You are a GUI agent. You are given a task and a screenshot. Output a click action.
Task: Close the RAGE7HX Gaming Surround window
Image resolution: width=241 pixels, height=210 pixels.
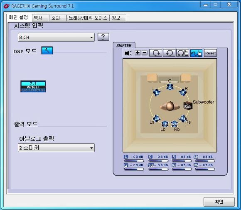coord(229,5)
